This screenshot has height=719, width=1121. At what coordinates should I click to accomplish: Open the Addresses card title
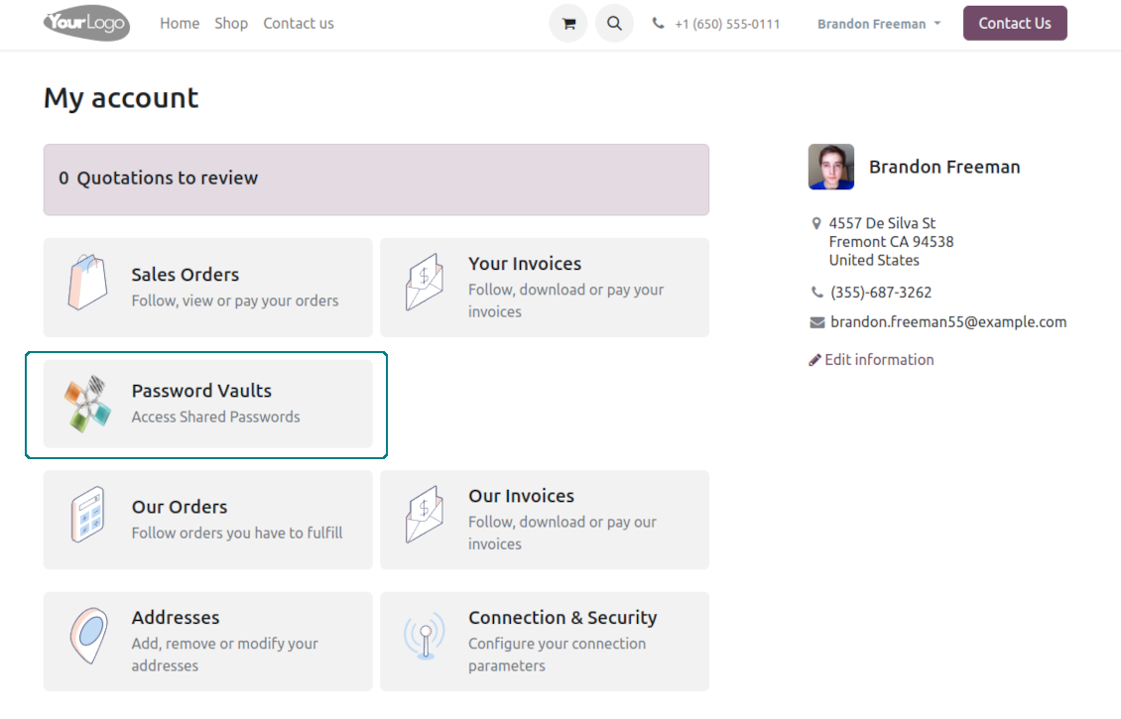(x=176, y=617)
